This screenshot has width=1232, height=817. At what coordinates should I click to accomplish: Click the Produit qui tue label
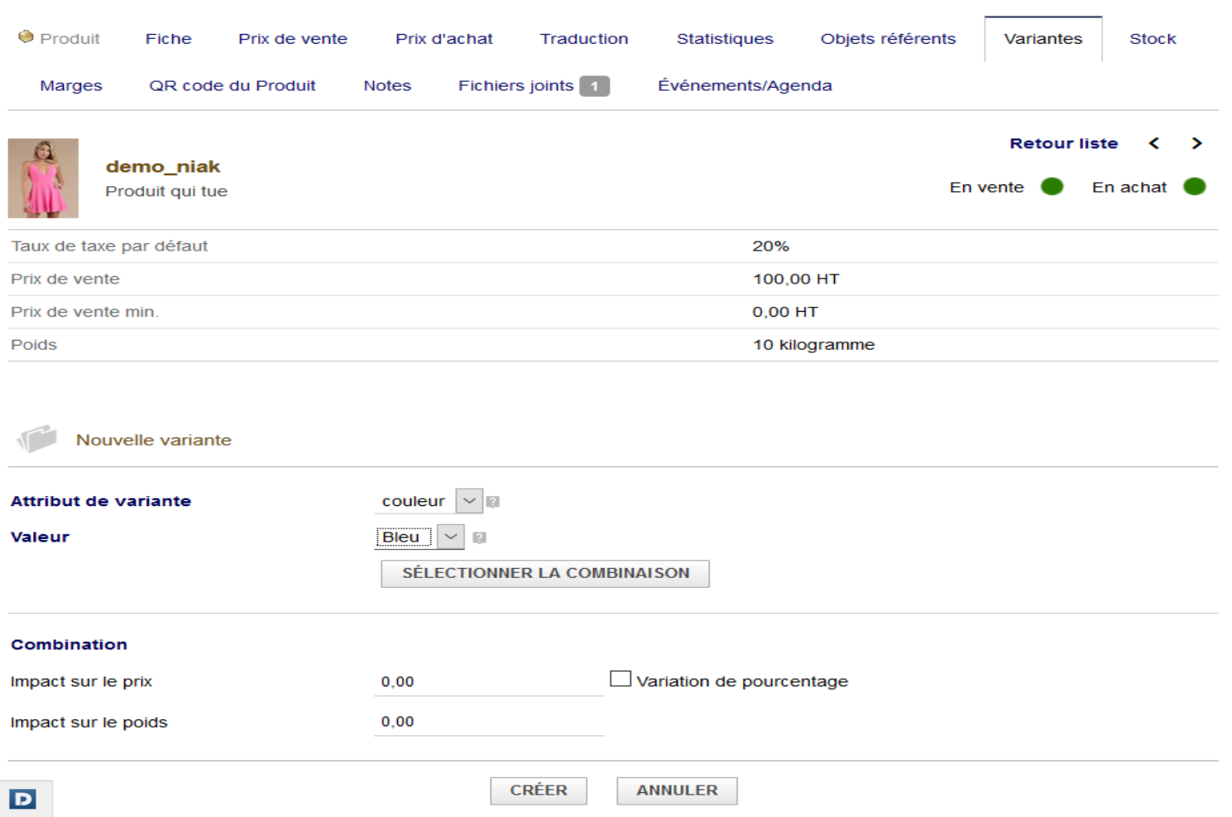(166, 191)
